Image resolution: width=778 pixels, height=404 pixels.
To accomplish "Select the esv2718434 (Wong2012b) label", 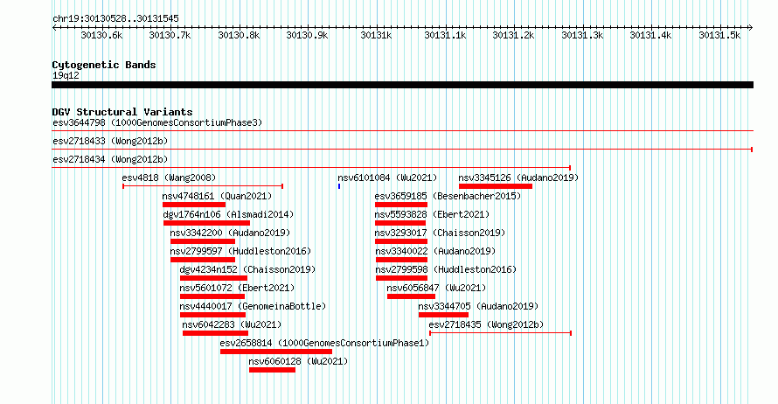I will click(x=110, y=159).
